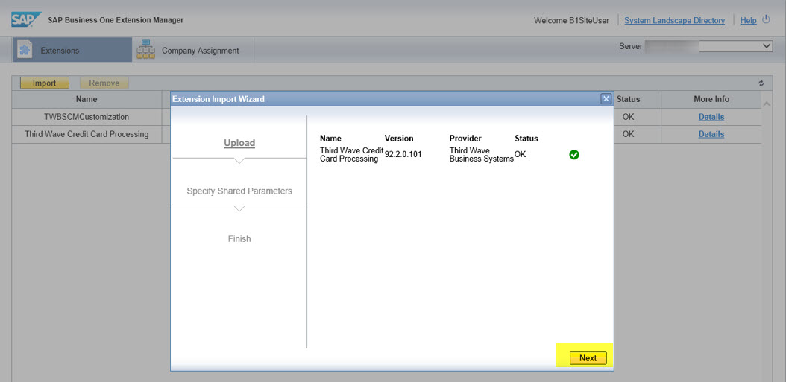Image resolution: width=786 pixels, height=382 pixels.
Task: Click the power logout icon
Action: coord(765,19)
